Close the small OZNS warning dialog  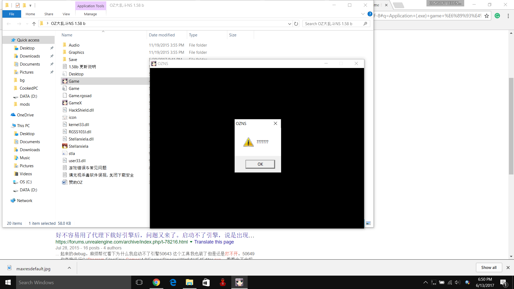click(275, 123)
